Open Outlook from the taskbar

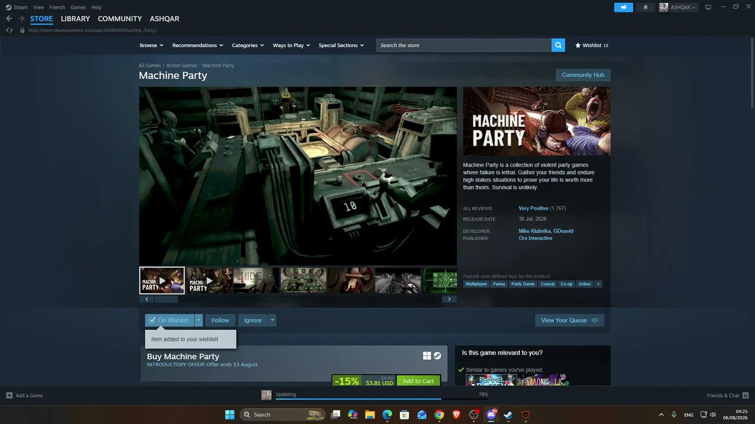pyautogui.click(x=422, y=415)
